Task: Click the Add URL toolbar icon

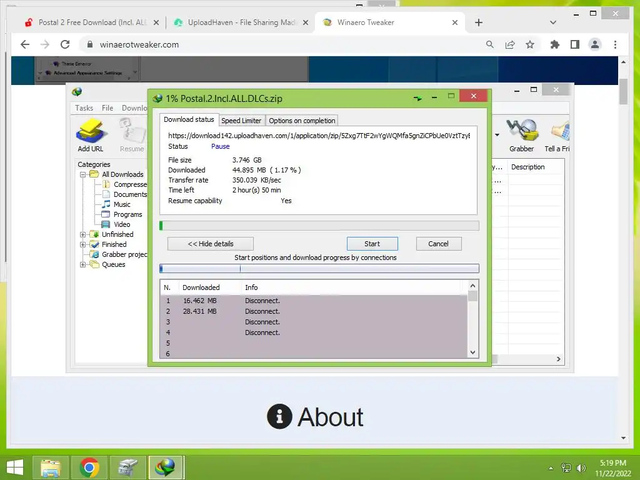Action: click(91, 135)
